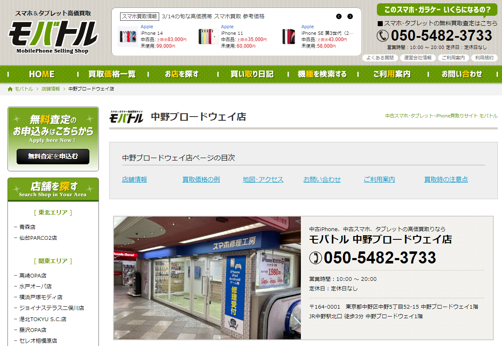Click the モバトル breadcrumb link
Viewport: 502px width, 346px height.
tap(24, 89)
